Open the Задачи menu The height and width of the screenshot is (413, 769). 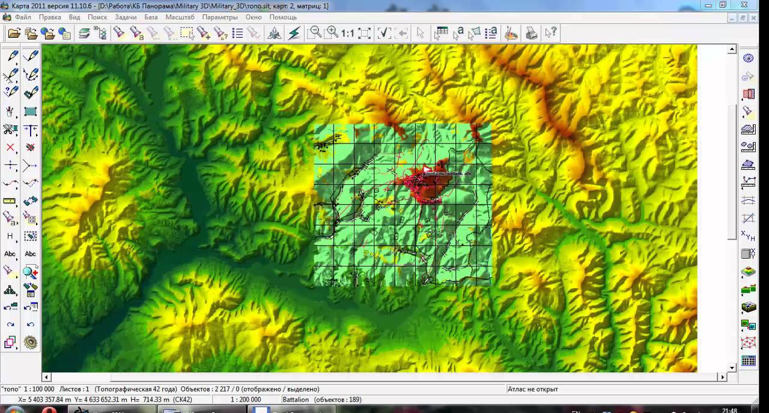[x=126, y=17]
